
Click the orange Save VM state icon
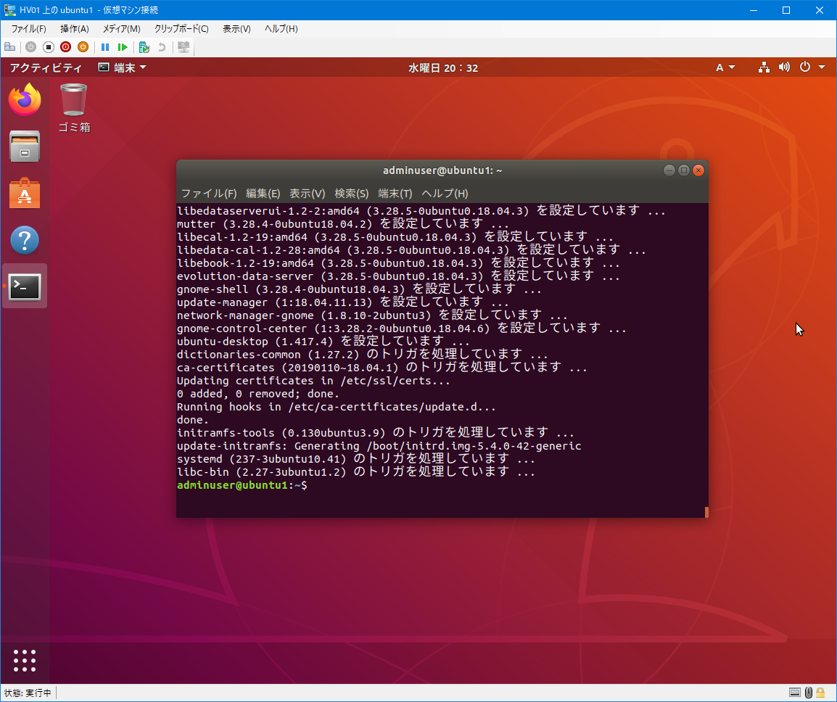tap(83, 47)
